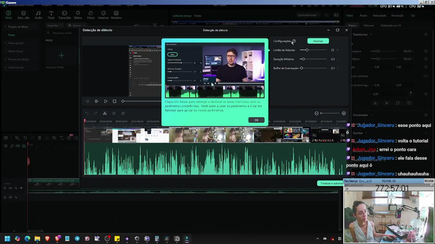Open the Qualidade total dropdown
Viewport: 435px width, 244px height.
click(x=308, y=15)
